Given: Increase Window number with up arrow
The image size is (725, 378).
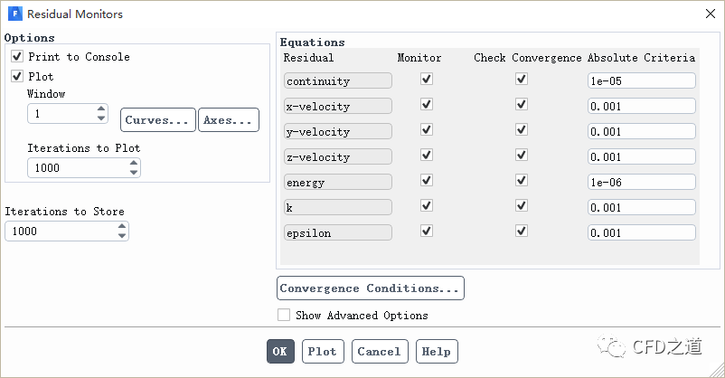Looking at the screenshot, I should 100,109.
